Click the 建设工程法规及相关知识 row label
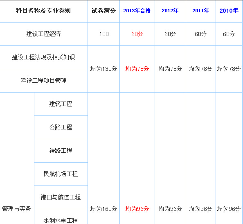The height and width of the screenshot is (224, 243). [x=43, y=57]
